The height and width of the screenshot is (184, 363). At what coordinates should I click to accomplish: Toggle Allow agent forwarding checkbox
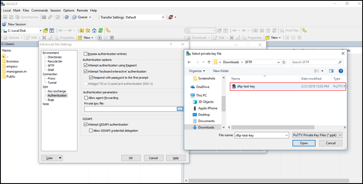coord(86,98)
